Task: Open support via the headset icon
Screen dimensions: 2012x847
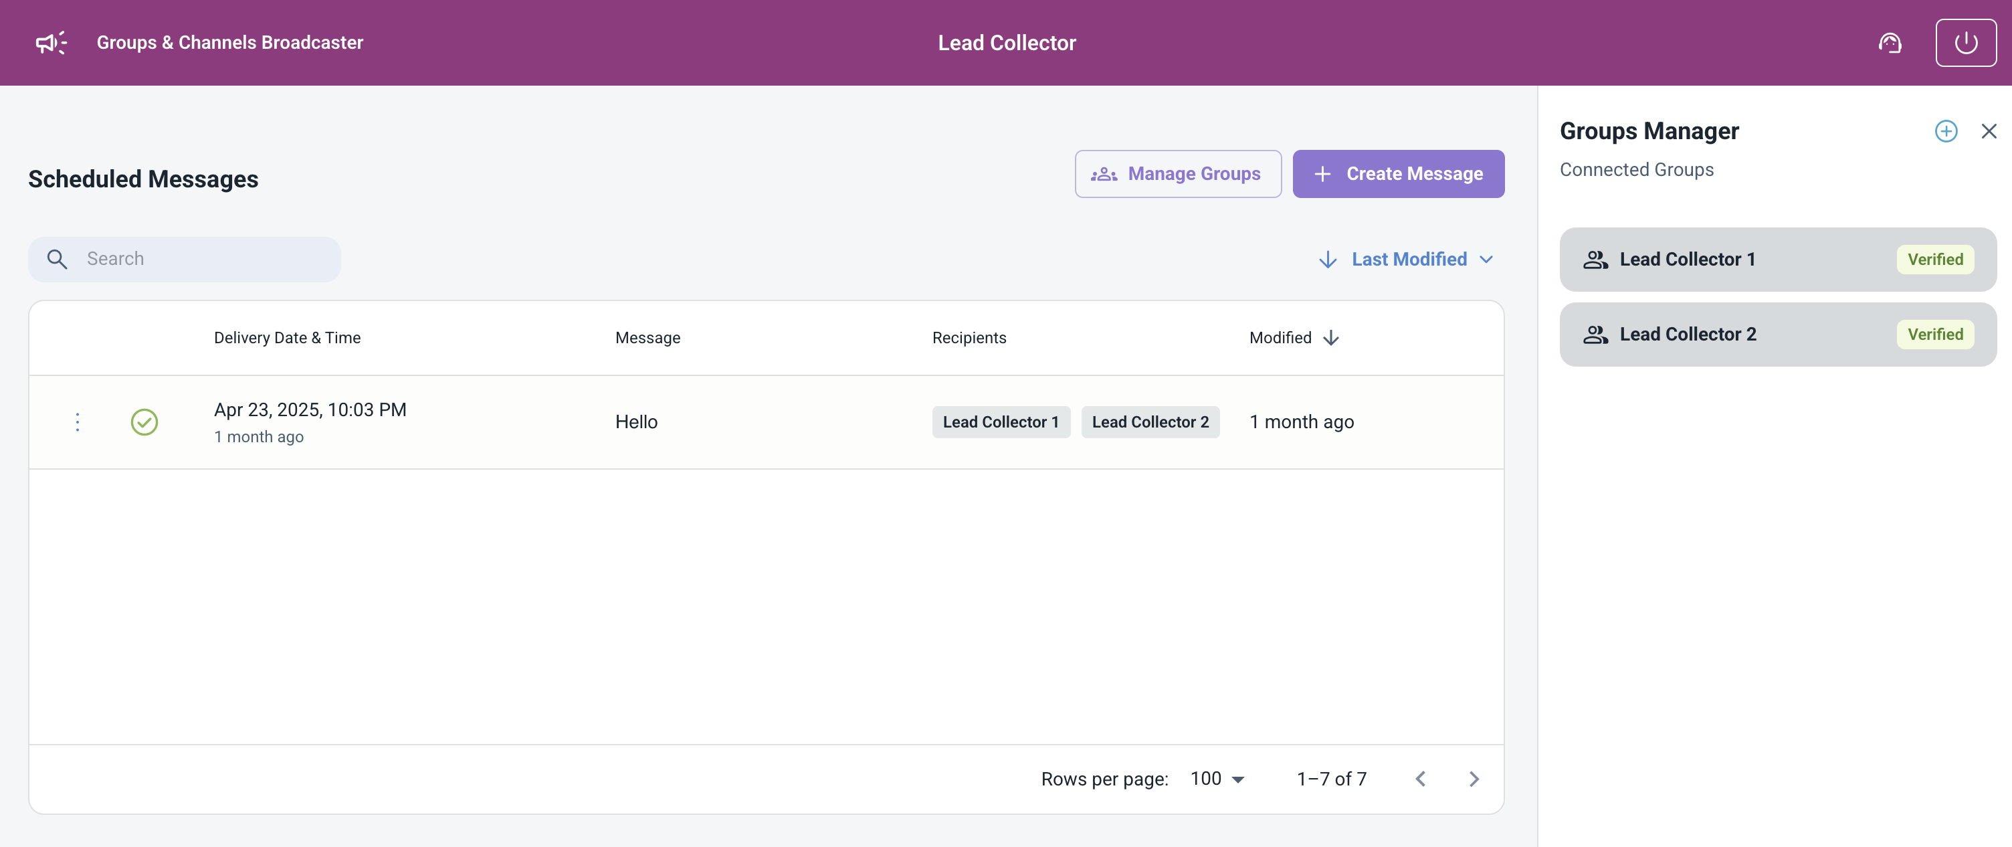Action: 1890,43
